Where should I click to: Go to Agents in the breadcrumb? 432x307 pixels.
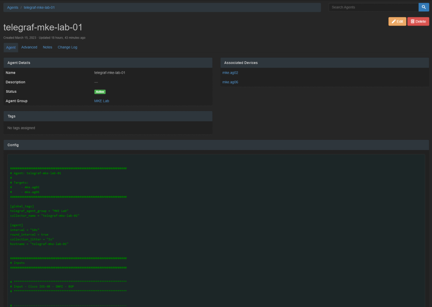pyautogui.click(x=13, y=8)
